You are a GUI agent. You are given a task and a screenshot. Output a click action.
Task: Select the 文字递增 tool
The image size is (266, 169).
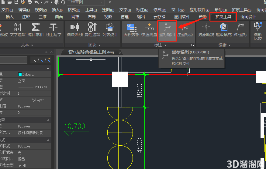tap(18, 30)
